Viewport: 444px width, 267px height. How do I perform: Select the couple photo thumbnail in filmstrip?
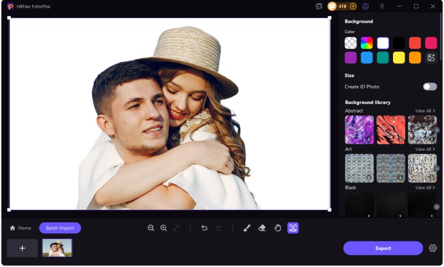tap(57, 248)
